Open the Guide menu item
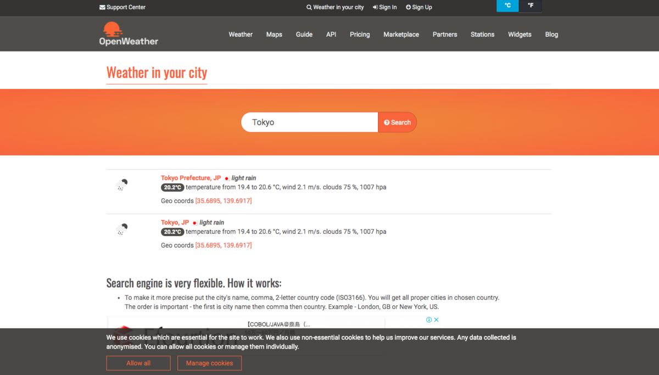The height and width of the screenshot is (375, 659). click(304, 34)
